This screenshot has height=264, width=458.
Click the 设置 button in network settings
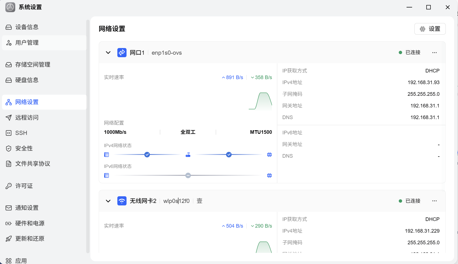point(430,29)
